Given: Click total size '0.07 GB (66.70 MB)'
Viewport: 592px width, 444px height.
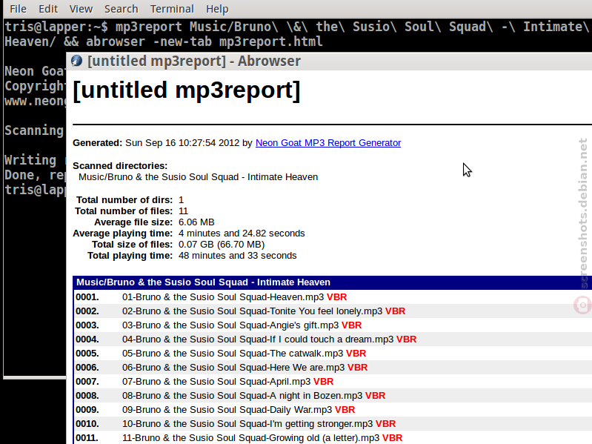Looking at the screenshot, I should click(x=222, y=245).
